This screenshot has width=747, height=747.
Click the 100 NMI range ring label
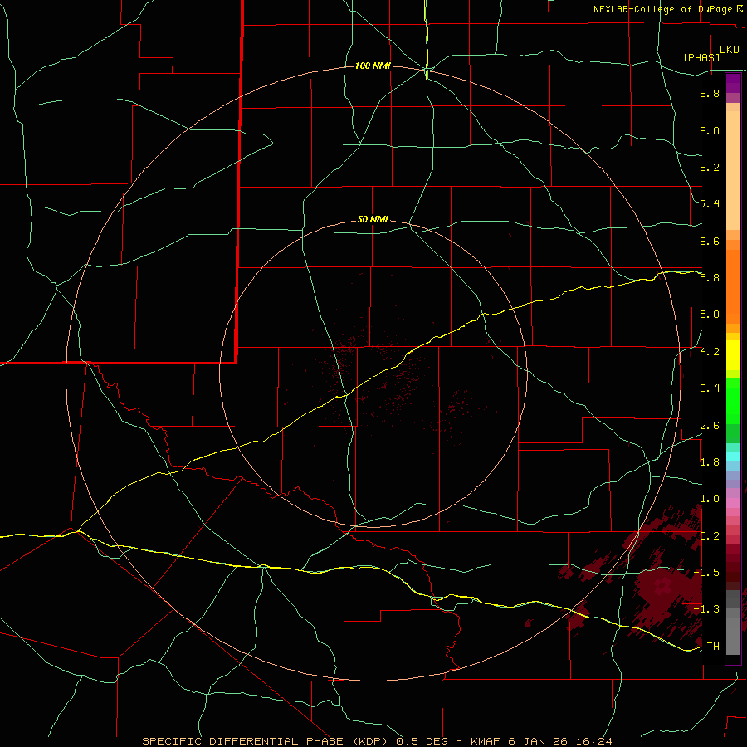click(x=373, y=66)
